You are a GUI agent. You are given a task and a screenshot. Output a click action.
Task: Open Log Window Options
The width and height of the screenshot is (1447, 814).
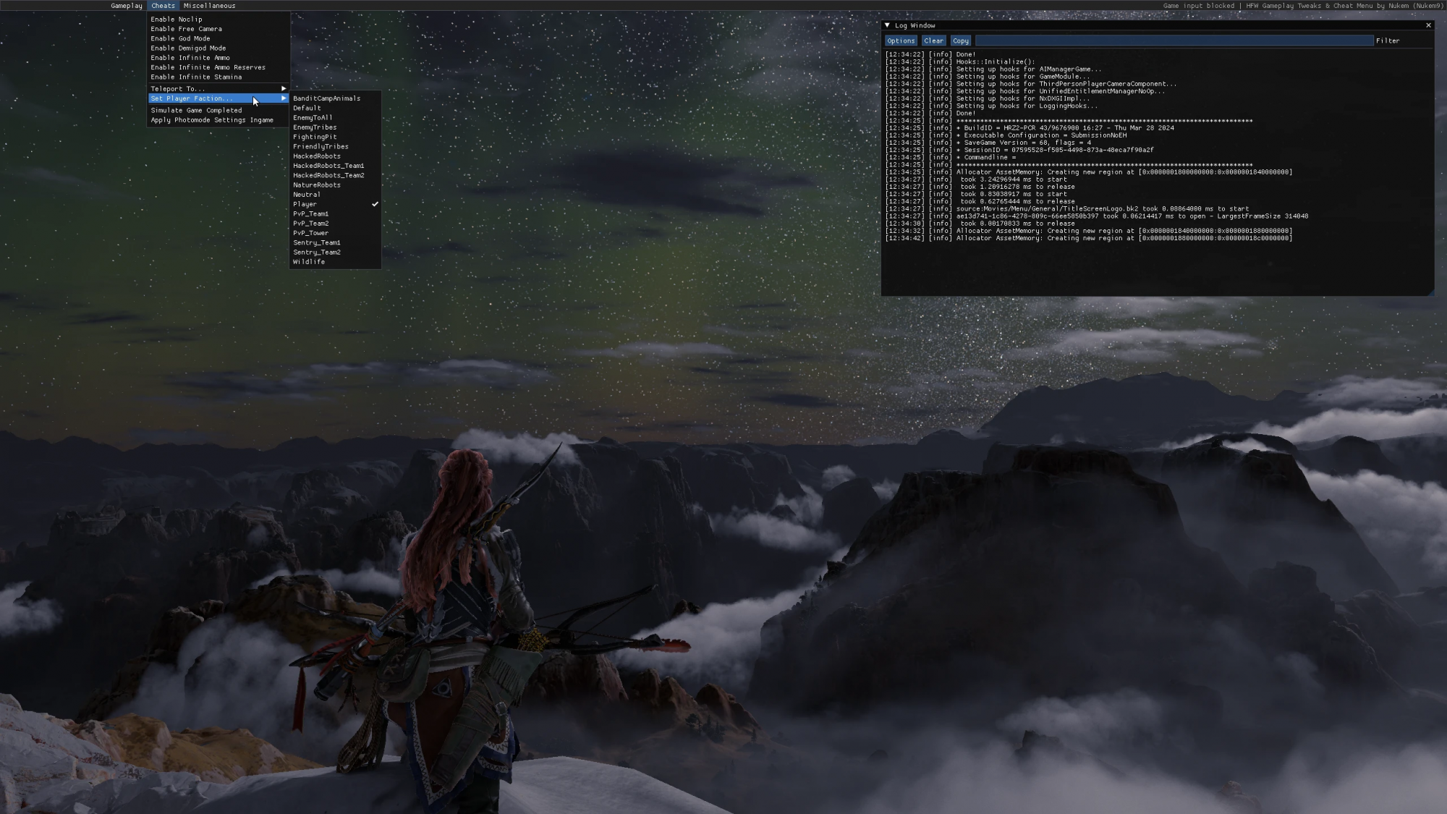tap(901, 41)
